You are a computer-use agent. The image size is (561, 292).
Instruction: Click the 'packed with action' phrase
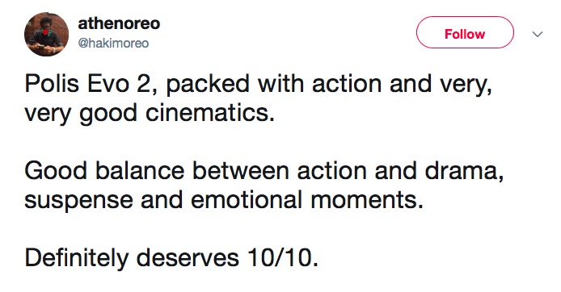click(x=274, y=84)
